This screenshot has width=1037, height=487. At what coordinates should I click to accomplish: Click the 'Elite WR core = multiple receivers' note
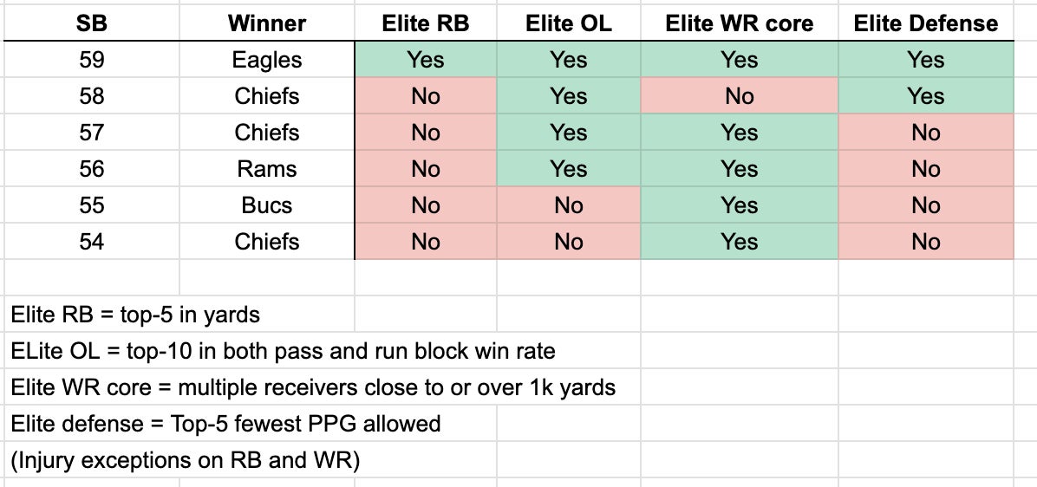pos(313,387)
